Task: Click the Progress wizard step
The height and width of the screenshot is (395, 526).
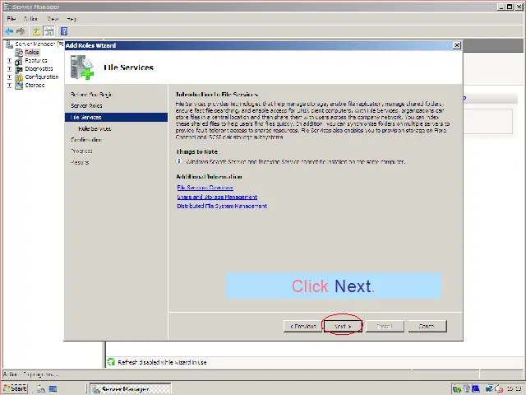Action: pyautogui.click(x=81, y=151)
